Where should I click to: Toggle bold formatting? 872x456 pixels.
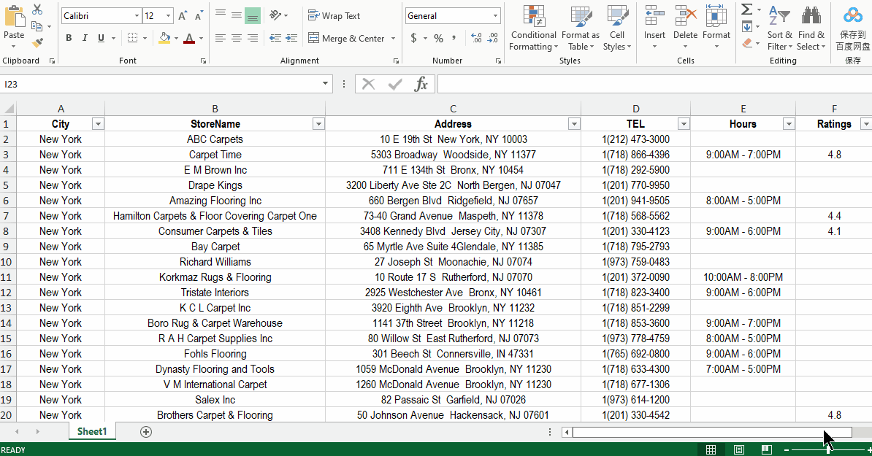click(69, 38)
